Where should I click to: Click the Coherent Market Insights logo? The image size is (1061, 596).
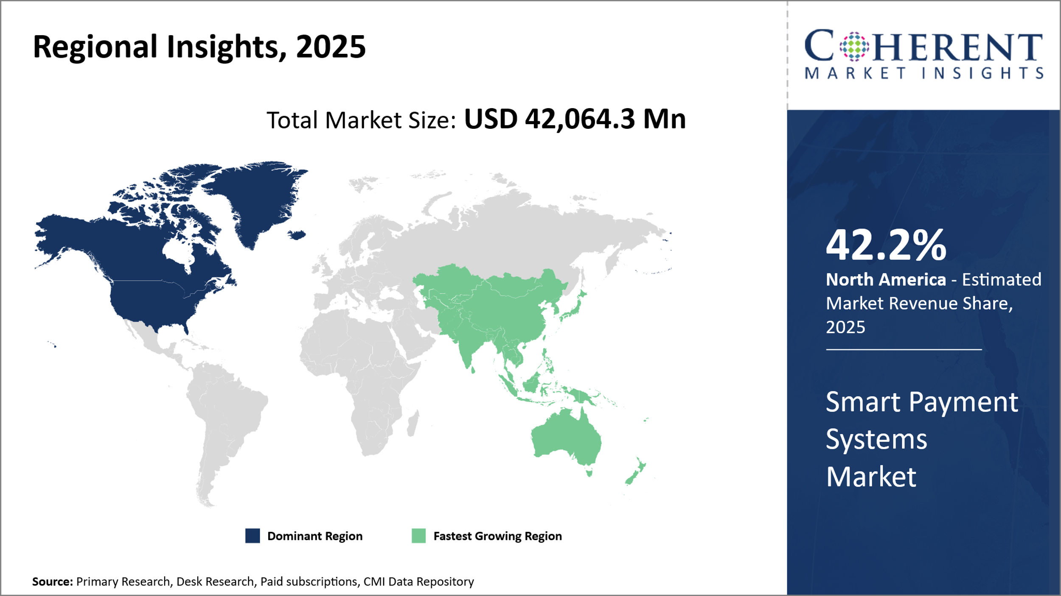(x=923, y=54)
